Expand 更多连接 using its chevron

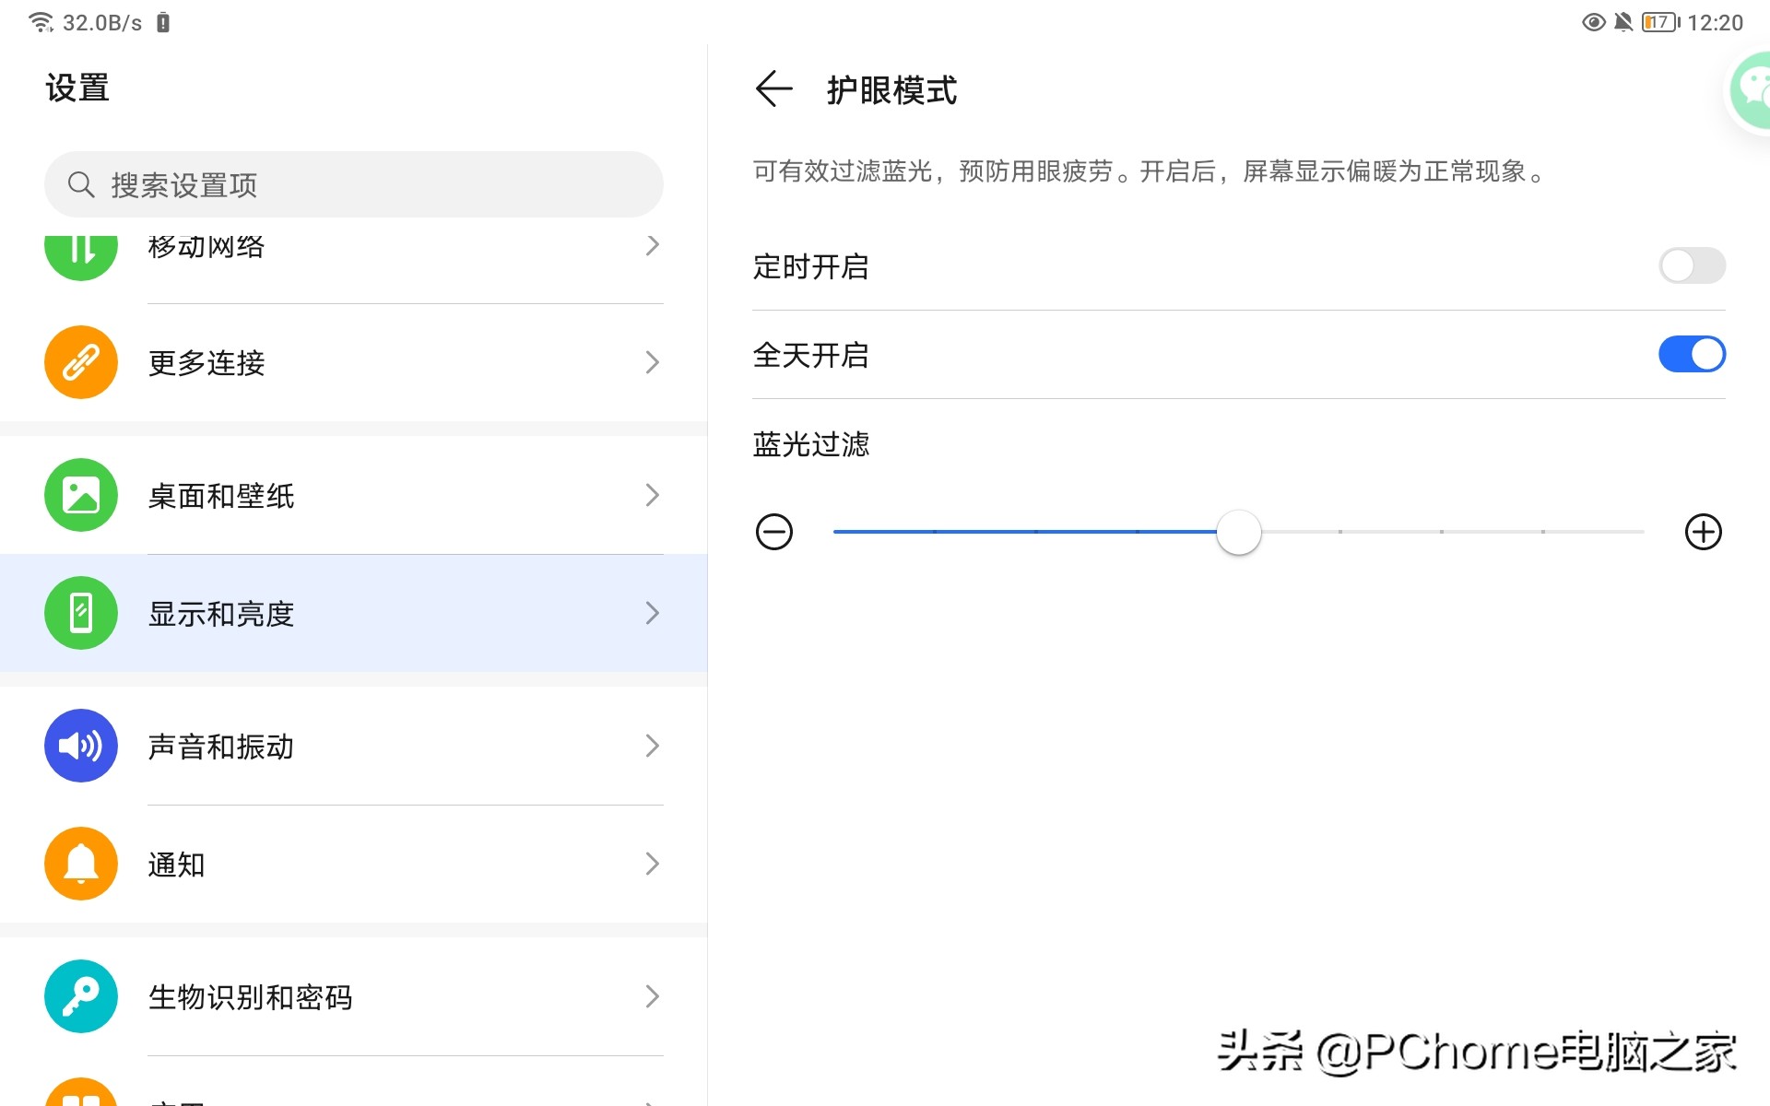pyautogui.click(x=653, y=362)
